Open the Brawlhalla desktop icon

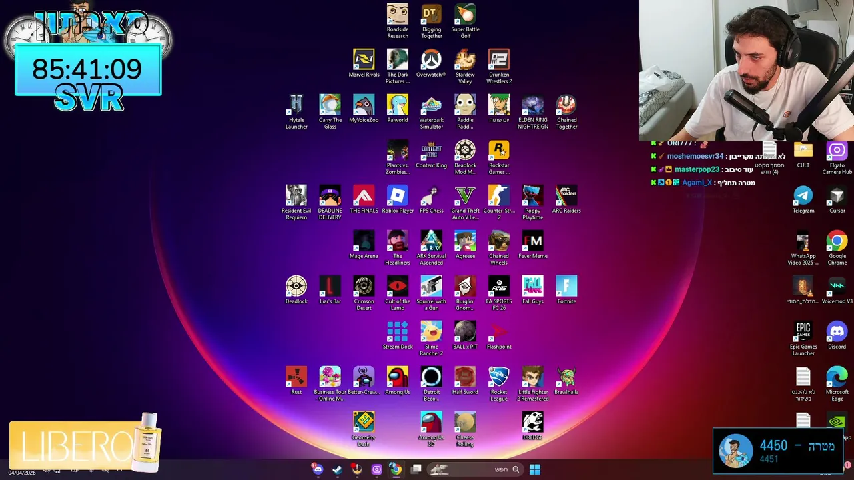point(566,381)
